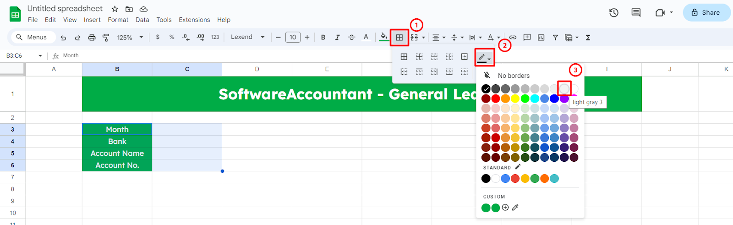733x225 pixels.
Task: Apply vertical borders
Action: coord(449,57)
